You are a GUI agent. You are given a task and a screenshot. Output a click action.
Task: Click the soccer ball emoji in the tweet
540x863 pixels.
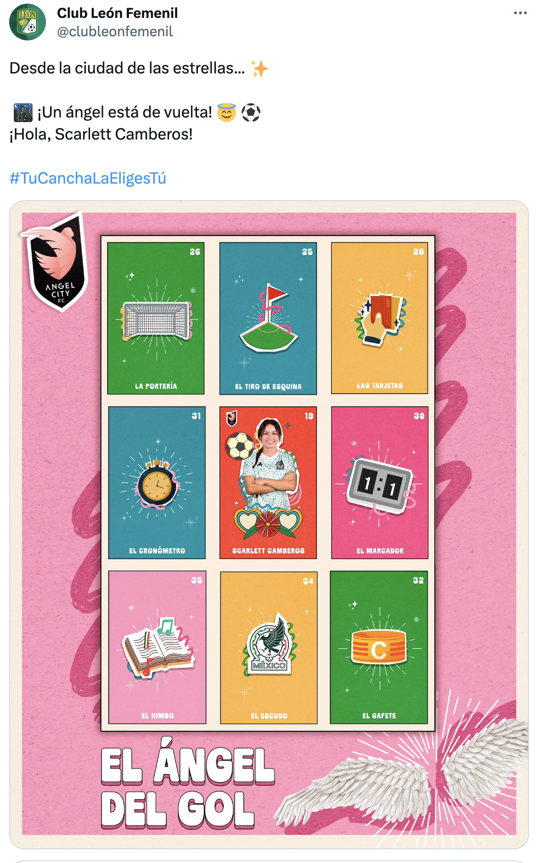251,112
